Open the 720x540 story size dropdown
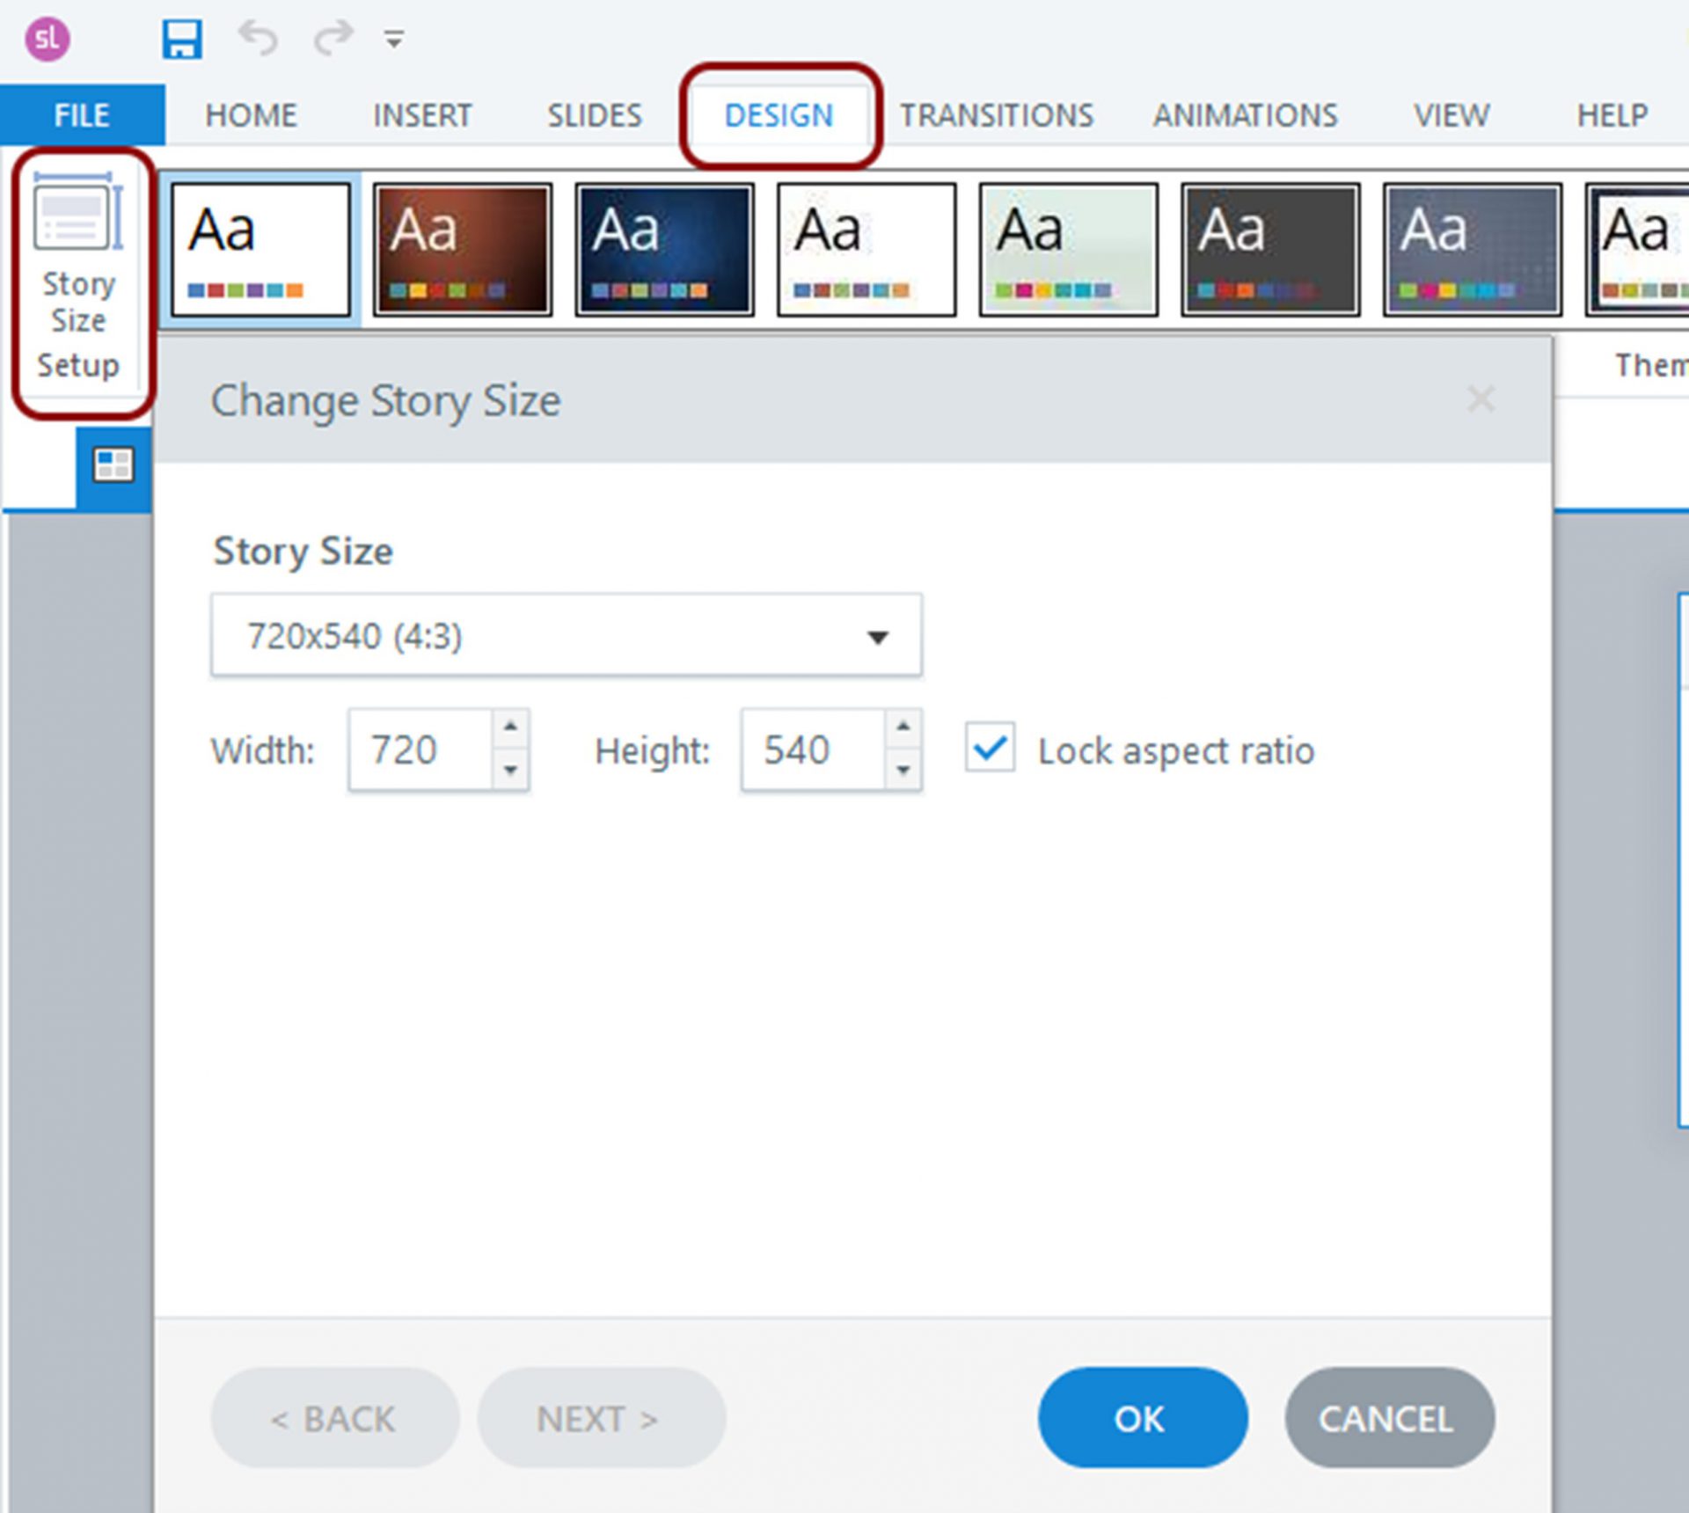Image resolution: width=1689 pixels, height=1513 pixels. click(877, 635)
